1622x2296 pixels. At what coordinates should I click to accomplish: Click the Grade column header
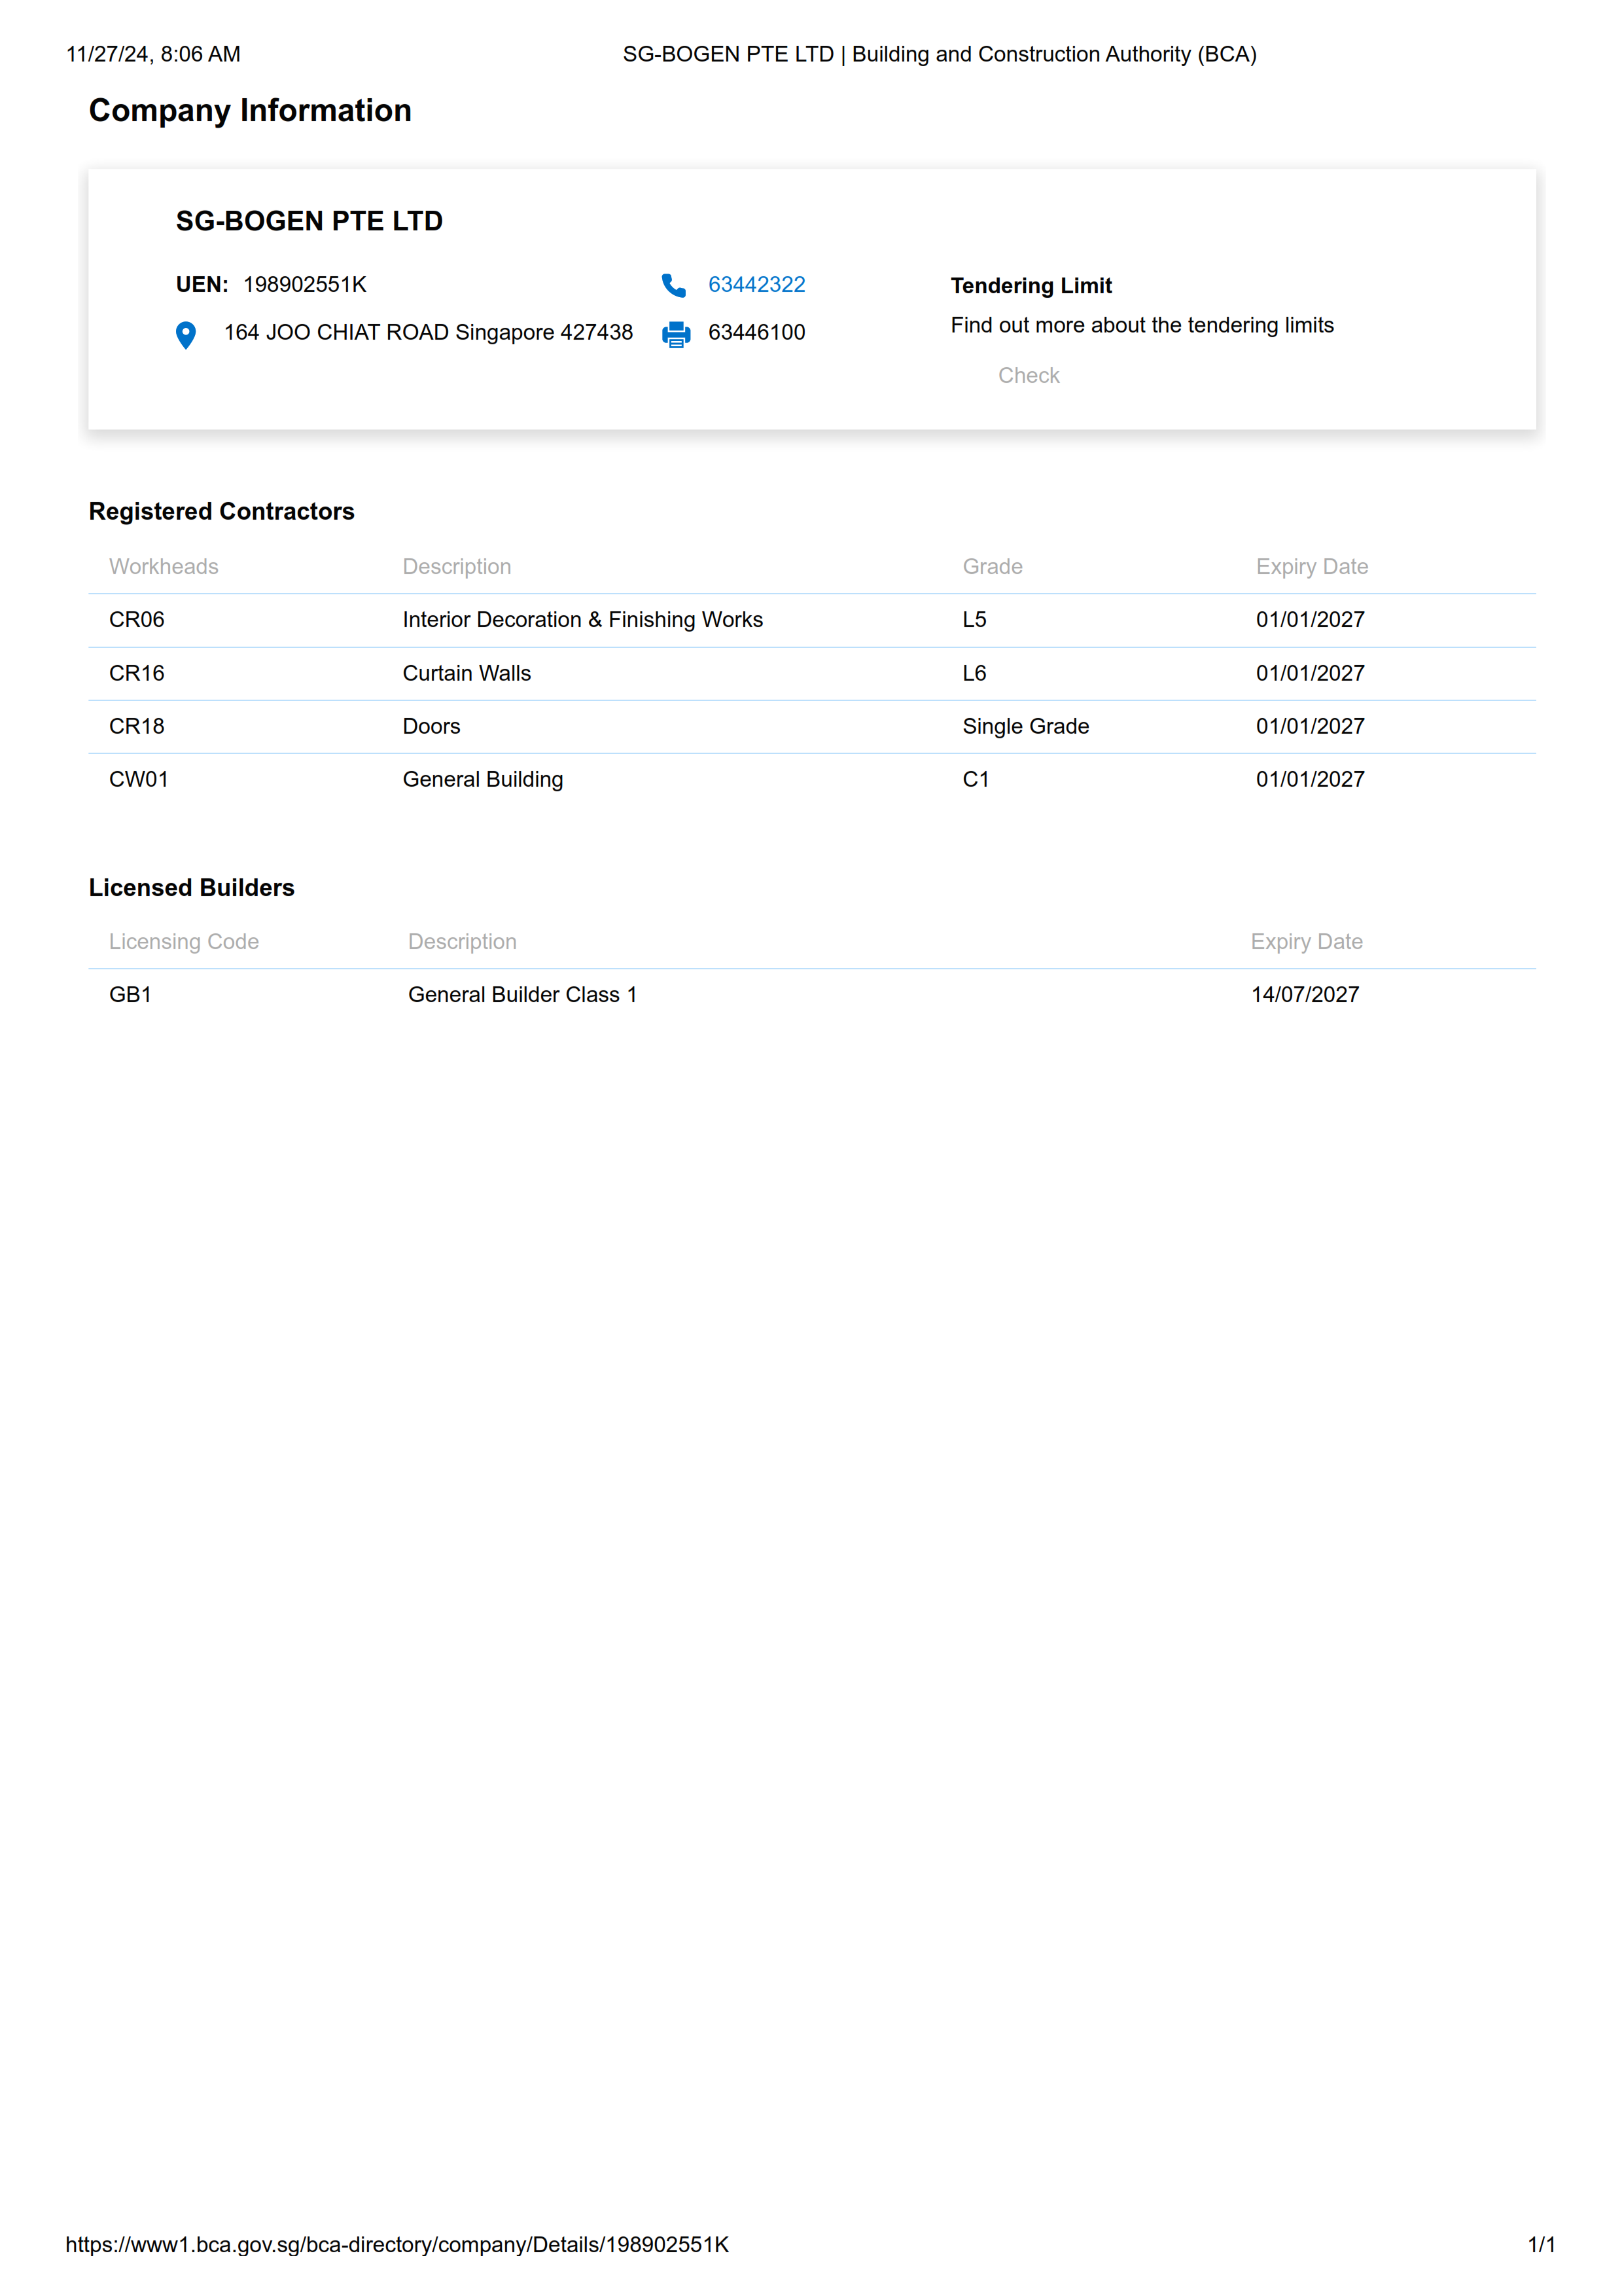[991, 567]
